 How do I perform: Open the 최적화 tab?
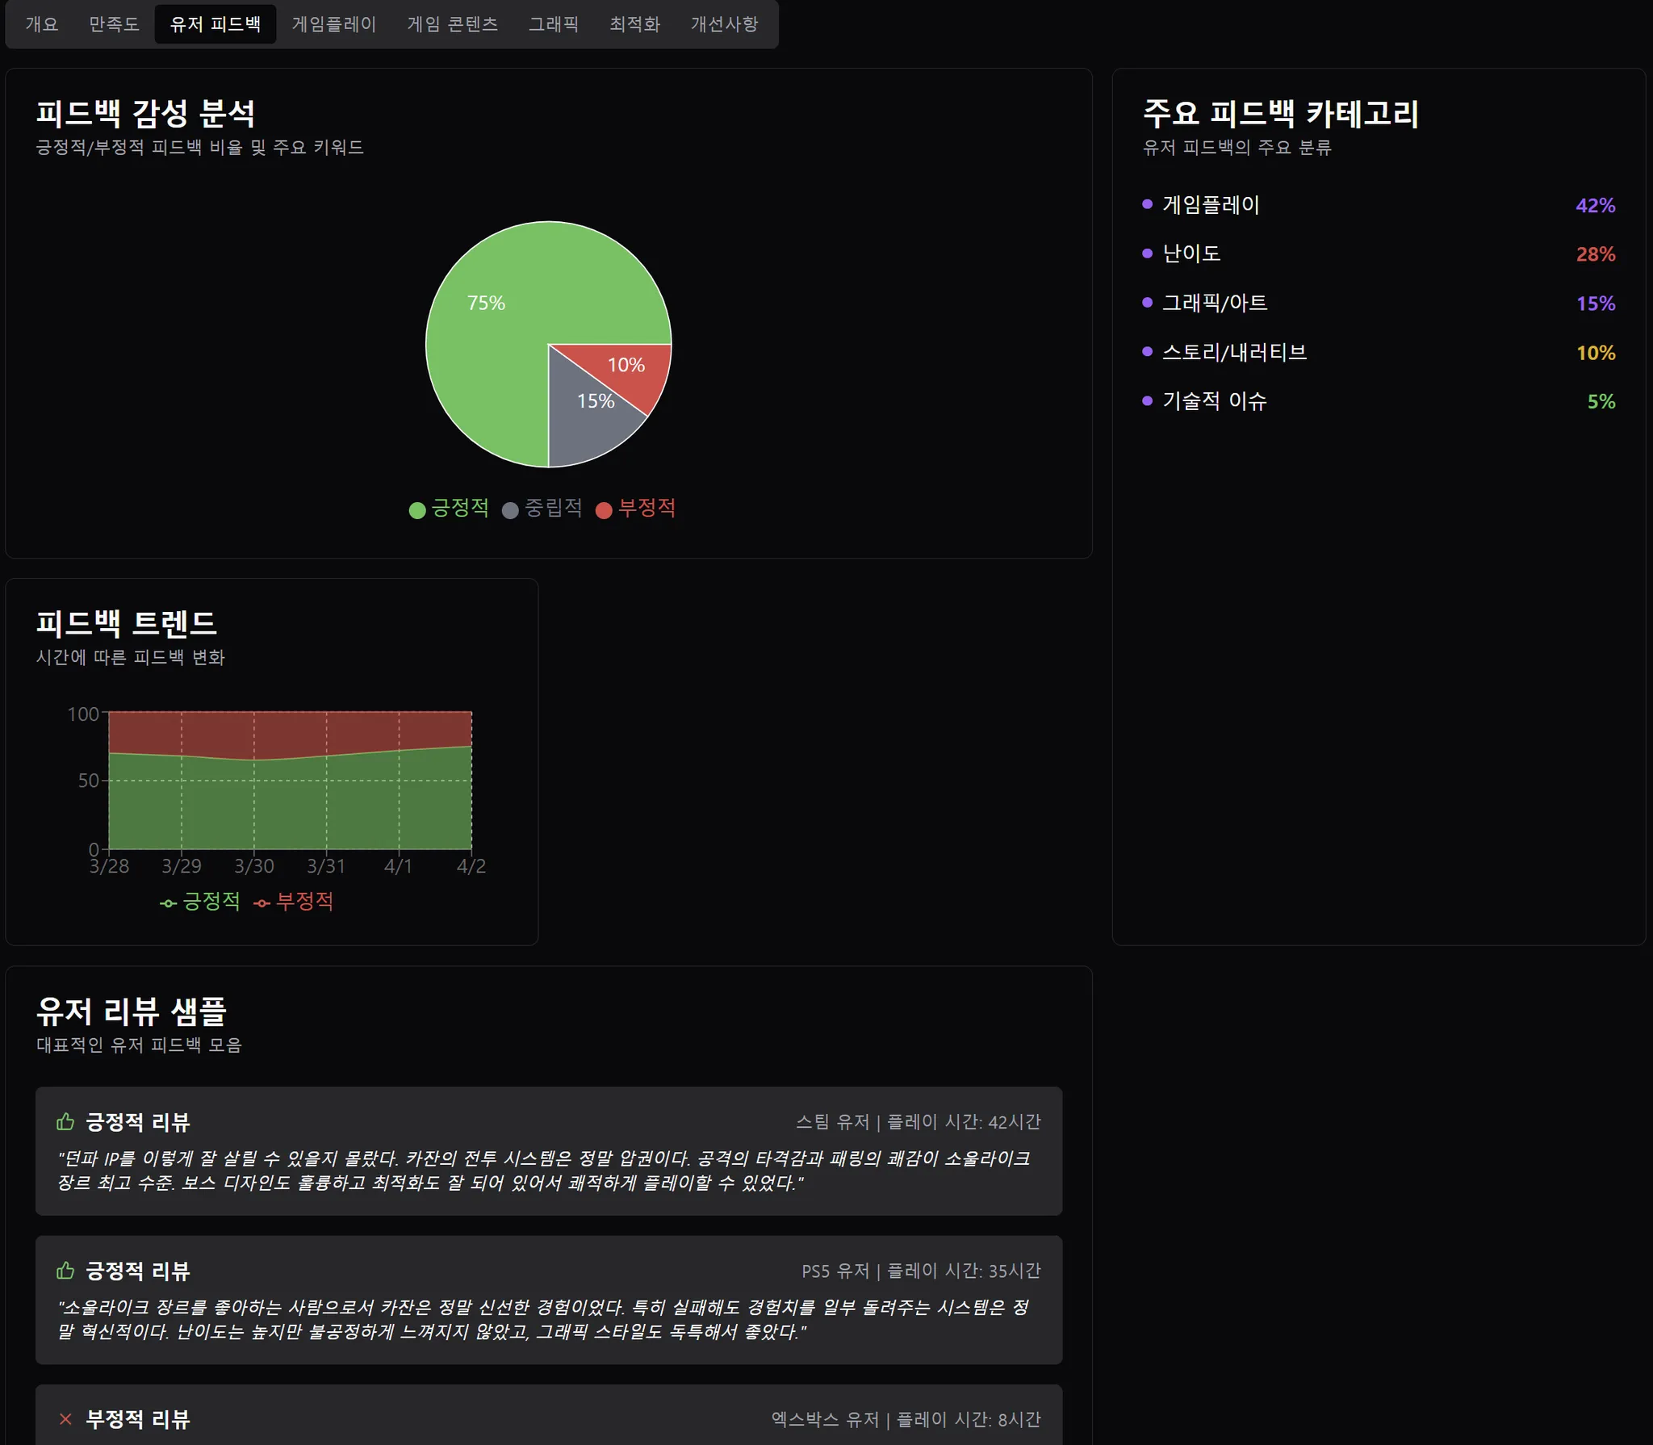(x=635, y=24)
